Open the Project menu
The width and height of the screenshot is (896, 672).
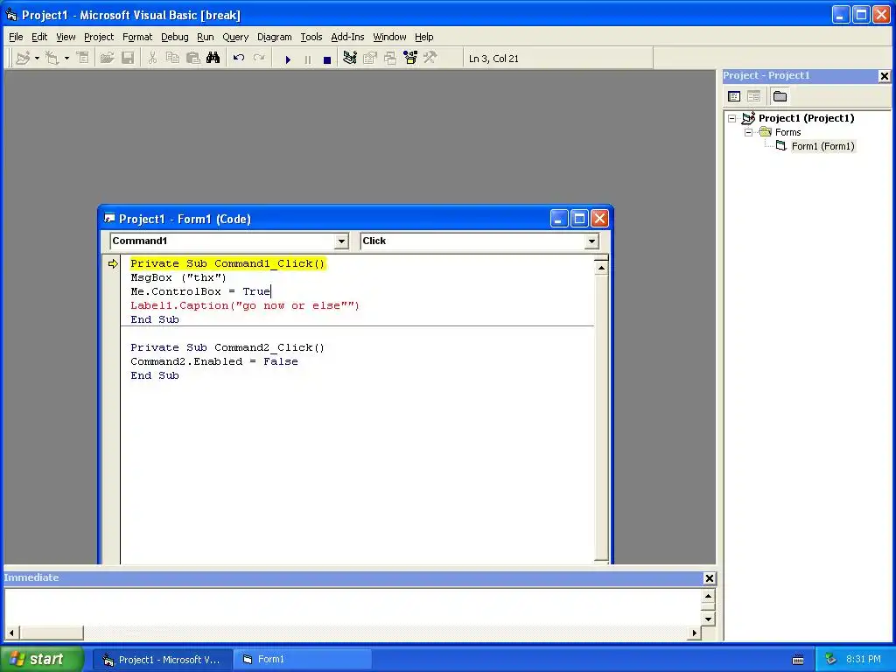(99, 37)
